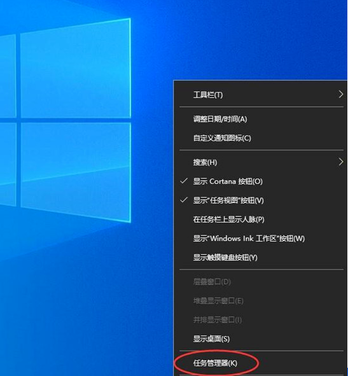Uncheck 显示 Cortana 按钮(O)
This screenshot has height=376, width=348.
pos(261,181)
